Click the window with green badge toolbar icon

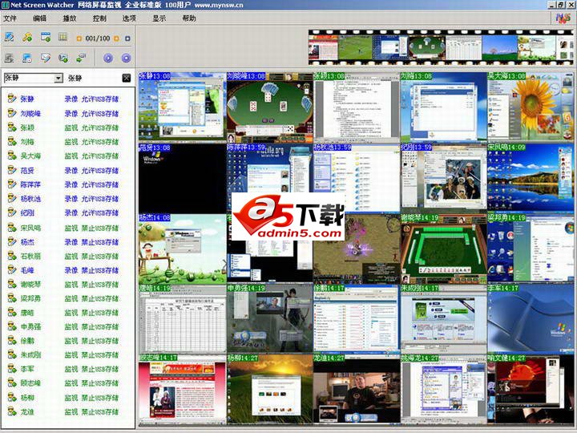click(x=45, y=37)
